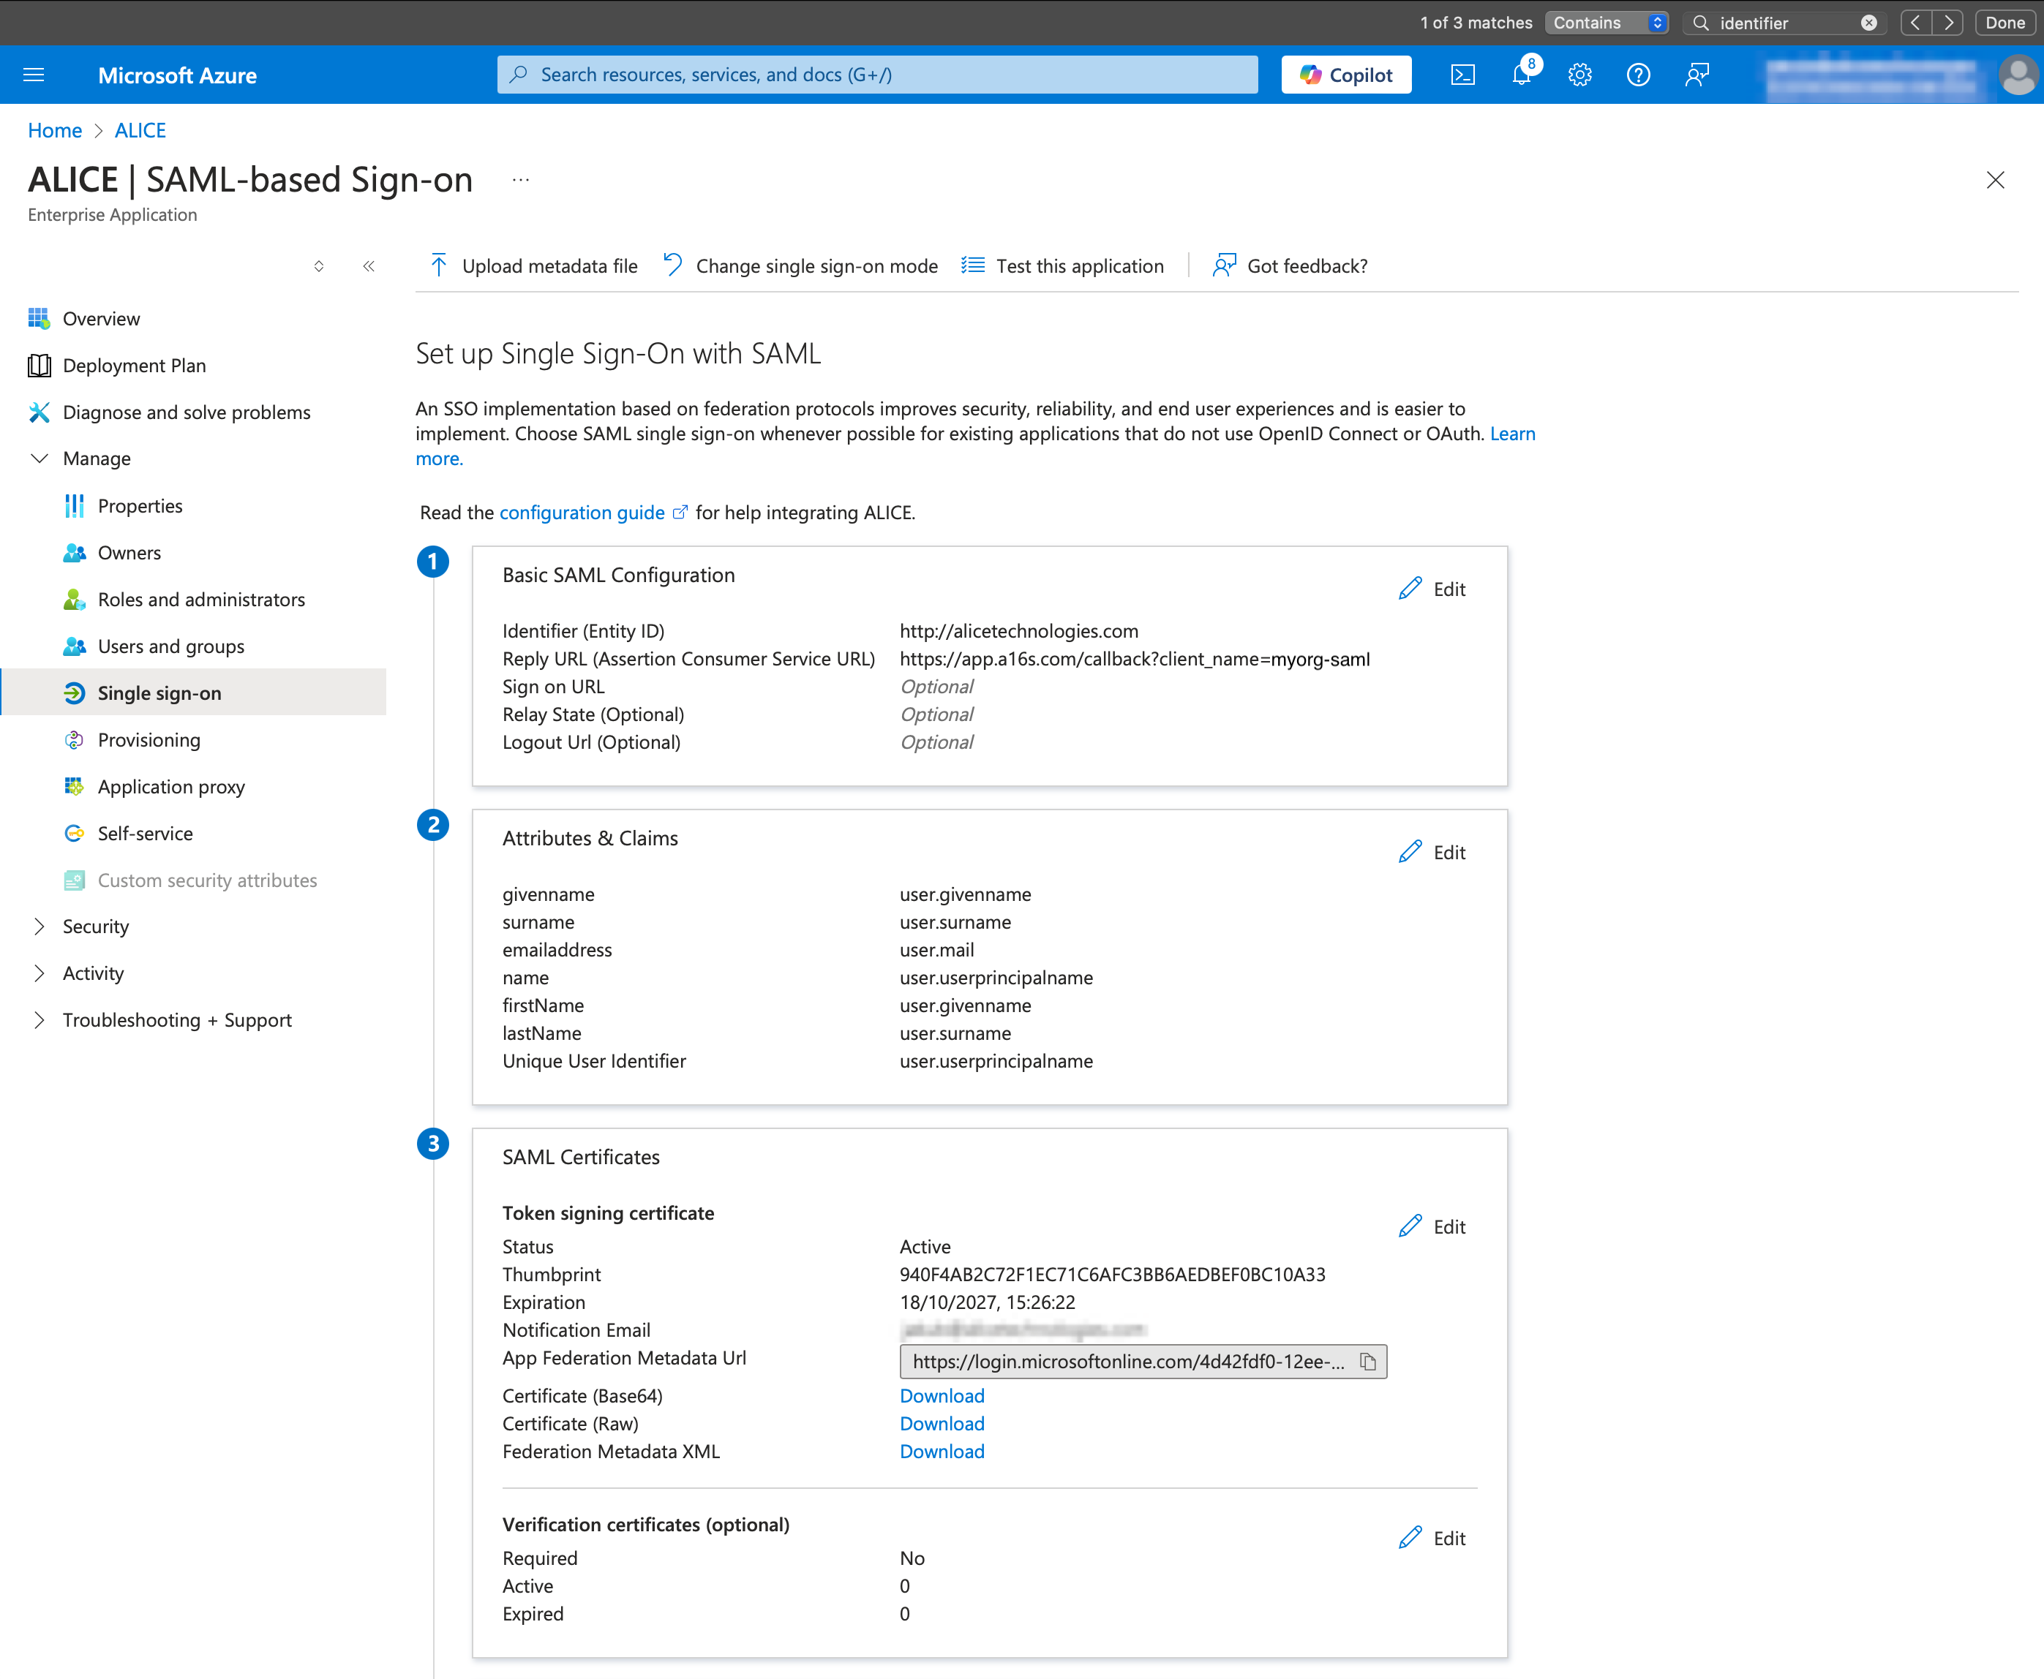
Task: Click the Thumbprint value 940F4AB2C72F...
Action: coord(1113,1275)
